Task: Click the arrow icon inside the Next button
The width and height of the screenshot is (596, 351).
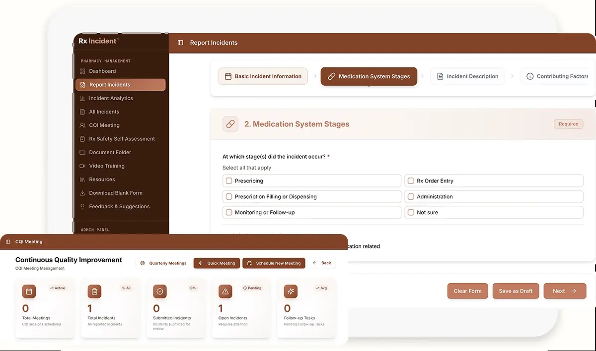Action: click(574, 291)
